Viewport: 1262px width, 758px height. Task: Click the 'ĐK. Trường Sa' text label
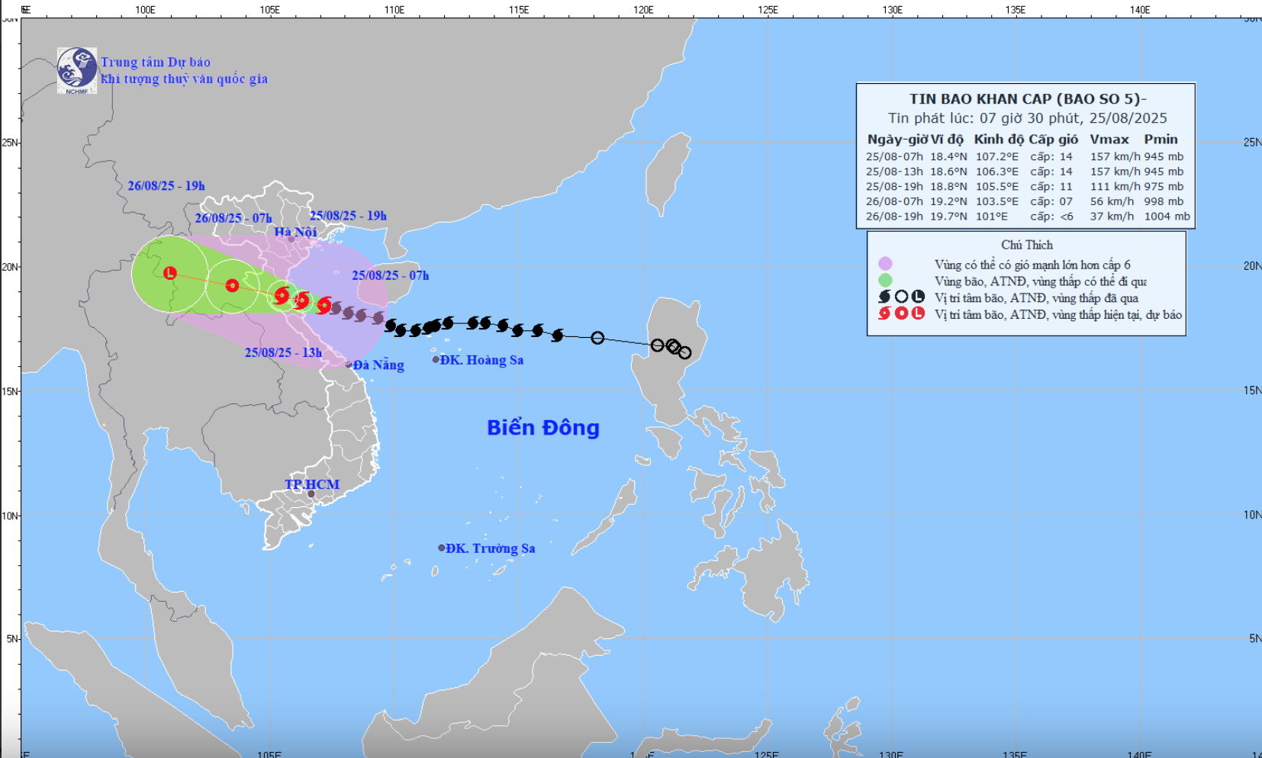point(491,548)
